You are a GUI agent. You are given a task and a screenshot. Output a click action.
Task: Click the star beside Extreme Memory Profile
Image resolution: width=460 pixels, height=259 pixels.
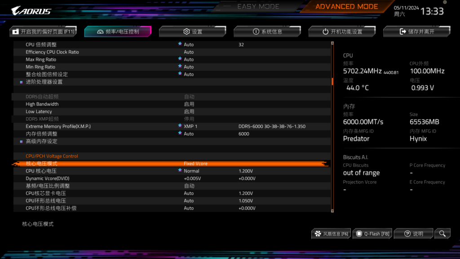[x=180, y=126]
